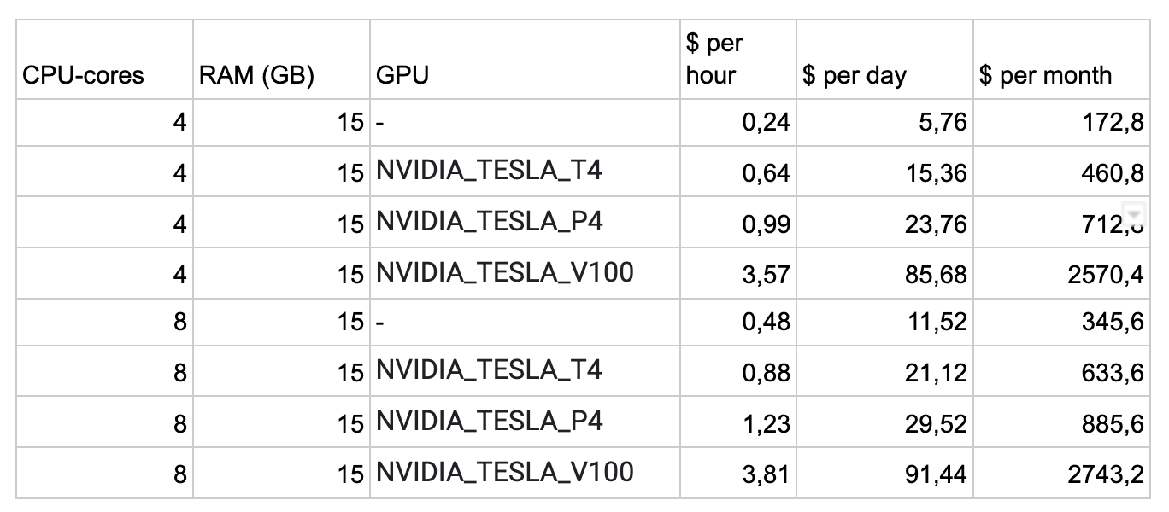Select the monthly price cell 2570,4
The width and height of the screenshot is (1169, 512).
[1061, 273]
